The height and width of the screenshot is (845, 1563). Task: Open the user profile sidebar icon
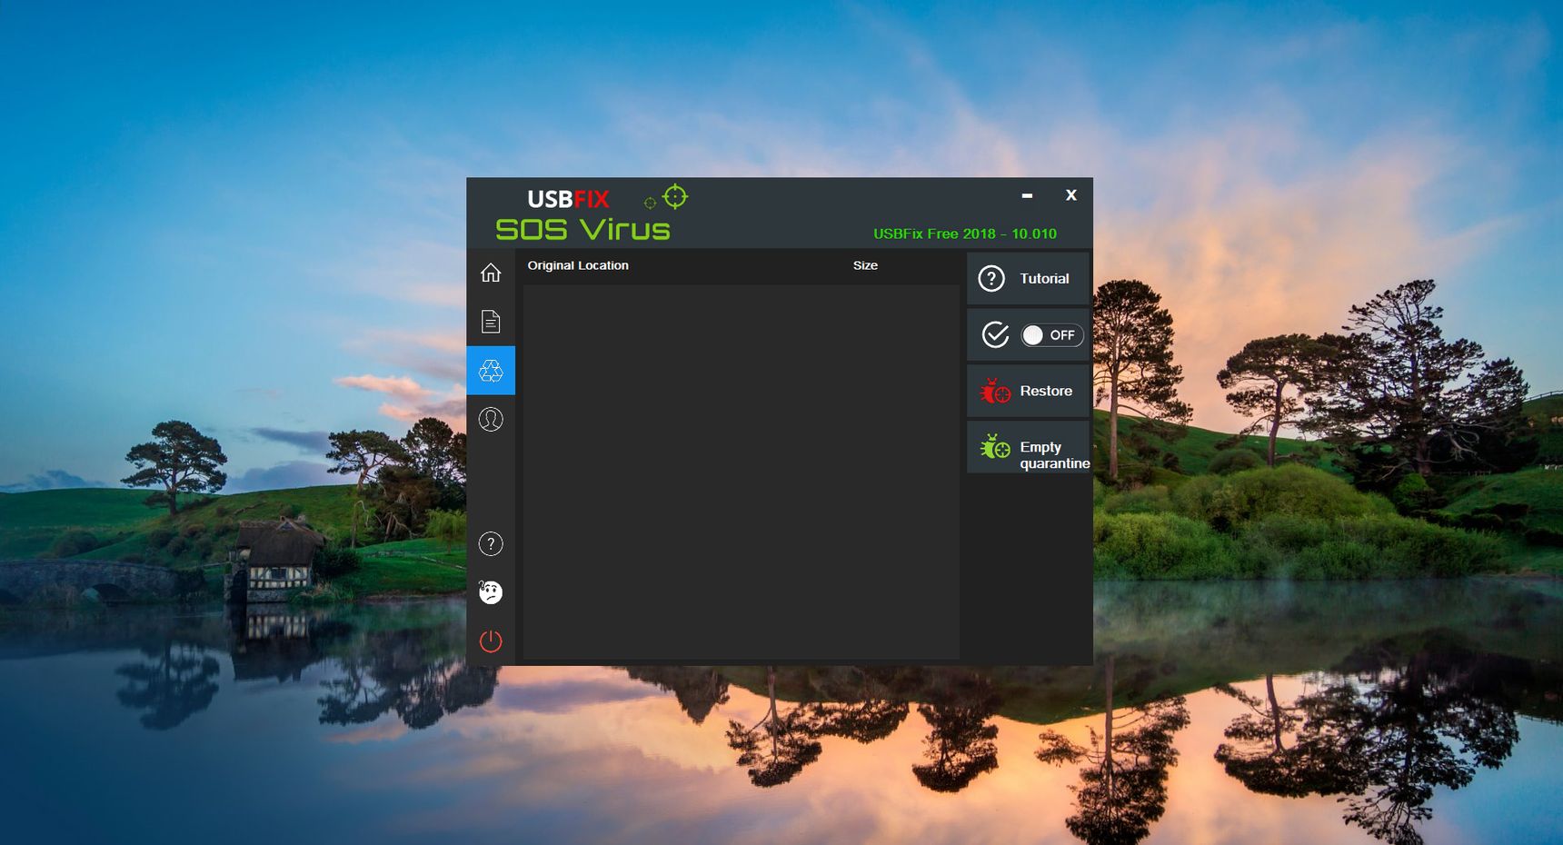click(491, 419)
